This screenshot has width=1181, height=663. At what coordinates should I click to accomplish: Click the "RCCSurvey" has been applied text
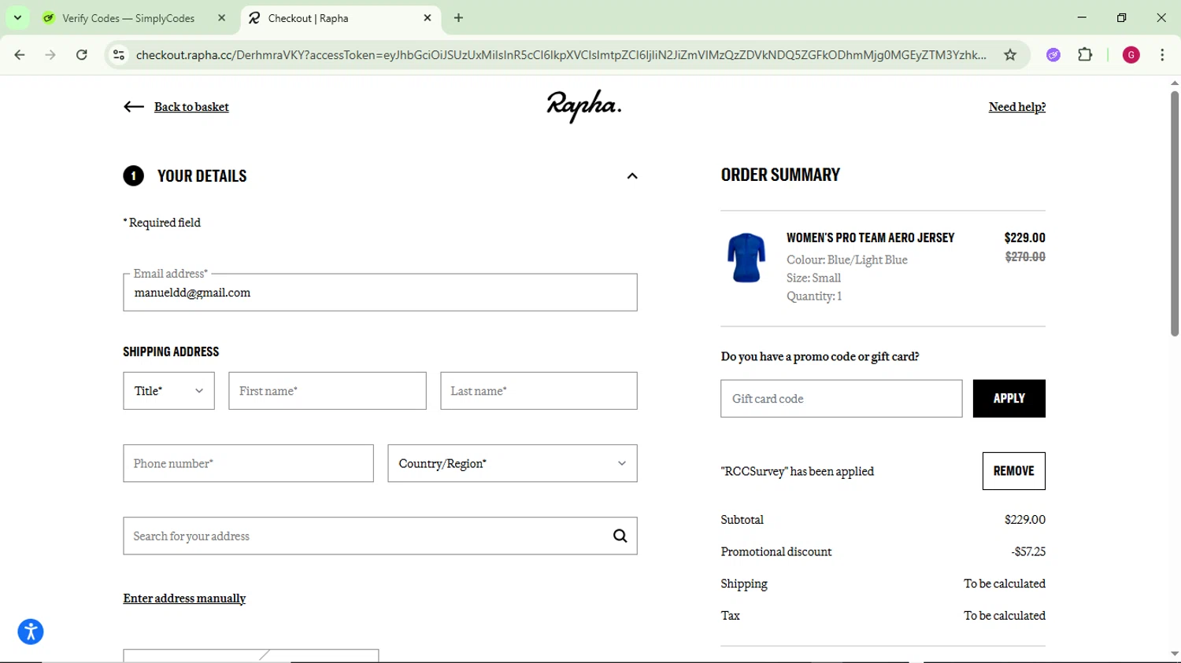[798, 472]
